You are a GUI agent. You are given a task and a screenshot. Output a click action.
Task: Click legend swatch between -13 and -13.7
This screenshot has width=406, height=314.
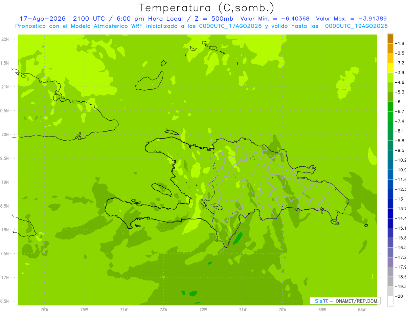pos(390,204)
